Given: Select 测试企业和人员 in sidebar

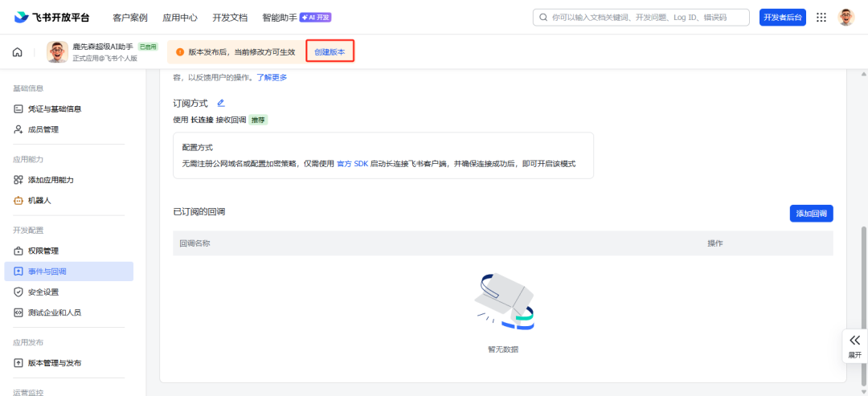Looking at the screenshot, I should point(68,312).
